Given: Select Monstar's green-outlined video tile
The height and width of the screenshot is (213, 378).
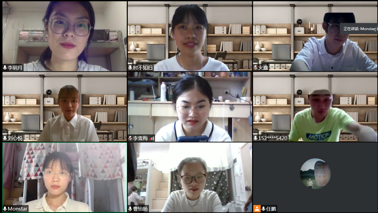Looking at the screenshot, I should (x=64, y=177).
